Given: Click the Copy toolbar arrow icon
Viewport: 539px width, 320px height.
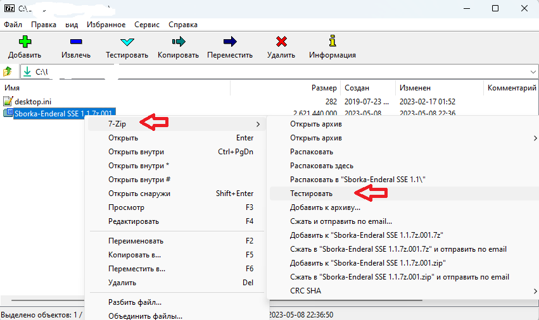Looking at the screenshot, I should pyautogui.click(x=178, y=42).
